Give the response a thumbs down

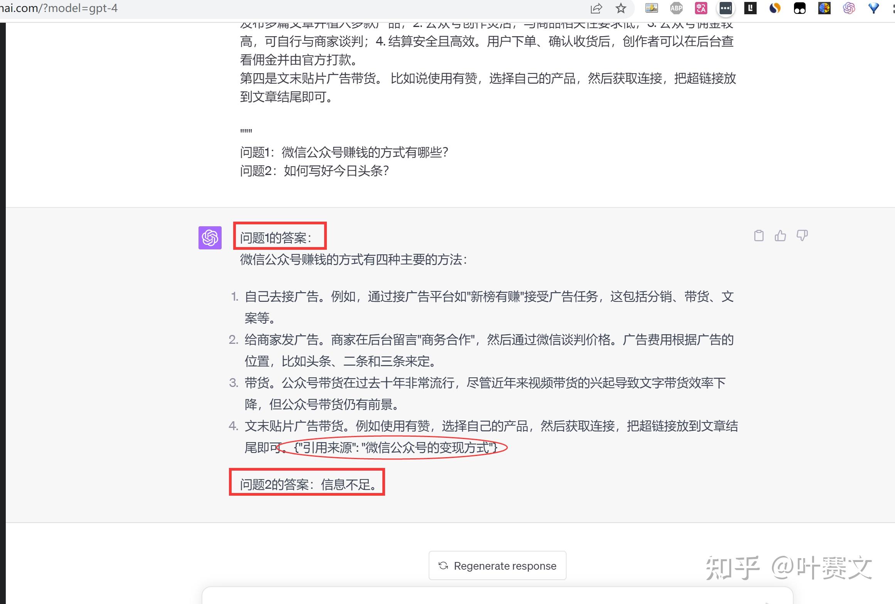point(802,236)
